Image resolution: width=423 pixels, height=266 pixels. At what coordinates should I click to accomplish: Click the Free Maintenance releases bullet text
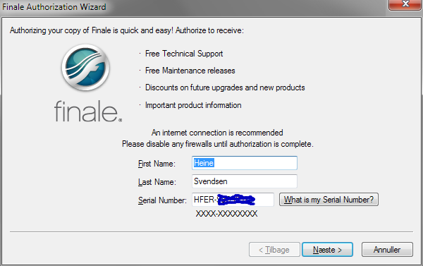click(x=190, y=71)
